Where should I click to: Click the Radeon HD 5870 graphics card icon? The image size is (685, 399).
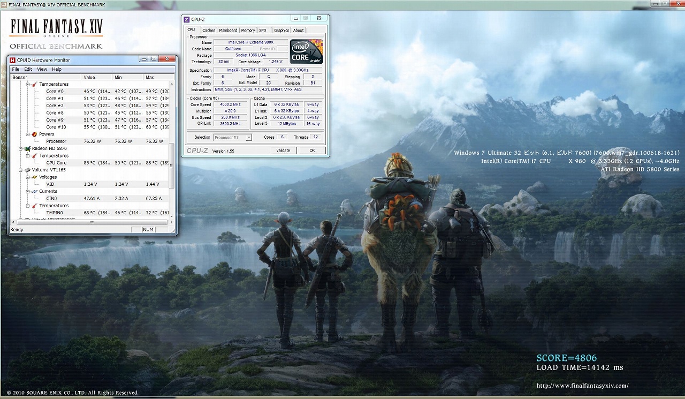point(27,148)
